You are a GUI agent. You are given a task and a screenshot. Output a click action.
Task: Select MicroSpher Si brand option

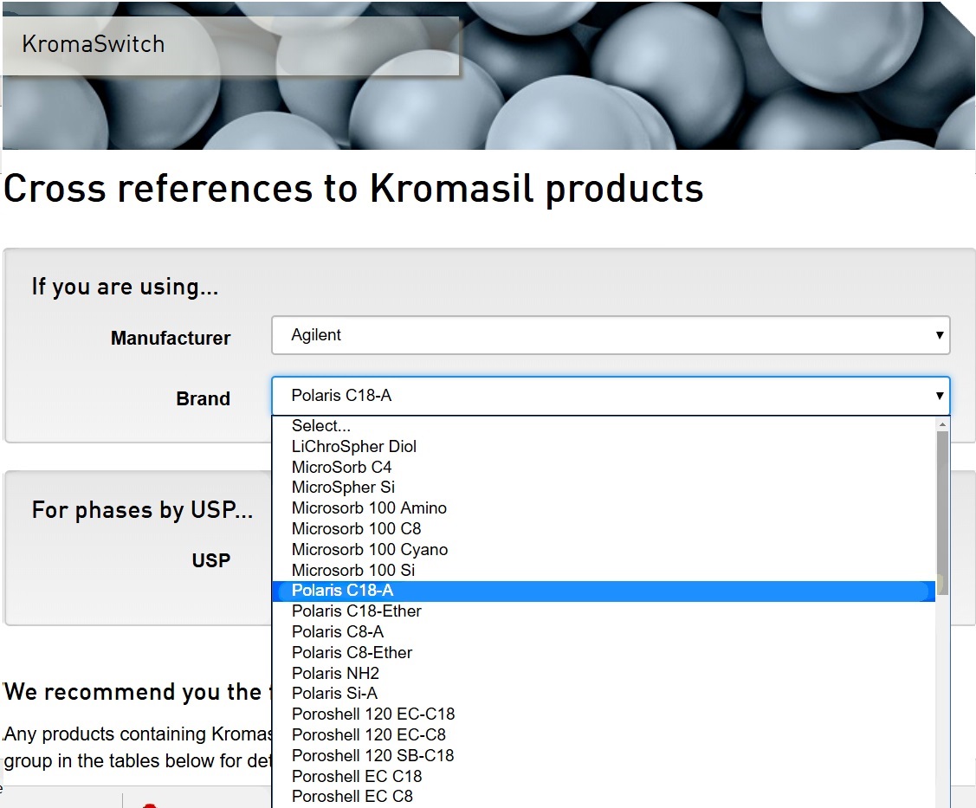(604, 488)
